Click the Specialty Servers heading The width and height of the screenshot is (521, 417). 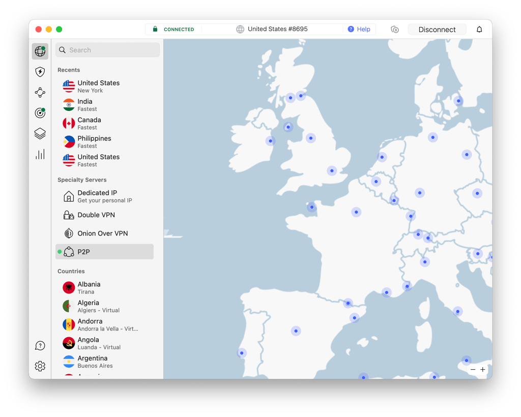pos(82,180)
